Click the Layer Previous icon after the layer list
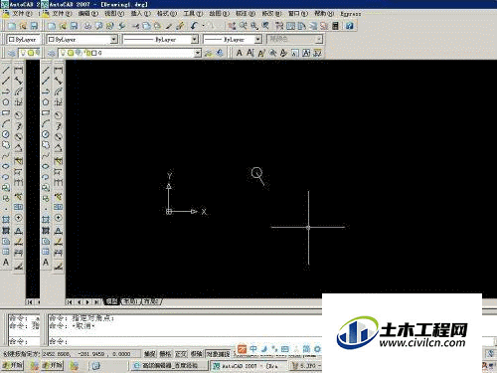 click(219, 53)
